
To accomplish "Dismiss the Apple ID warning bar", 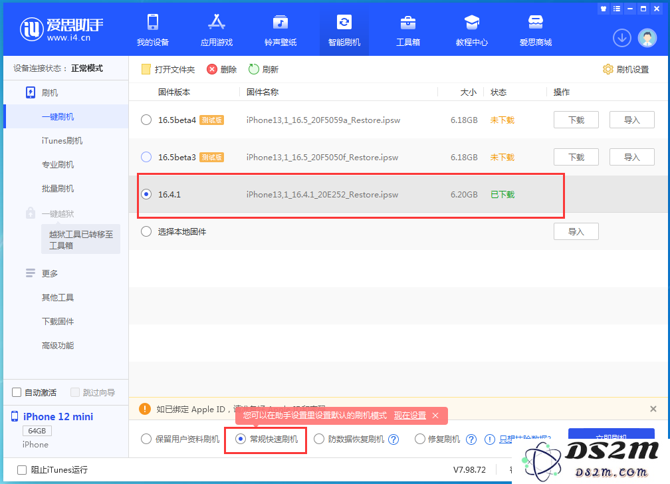I will coord(653,409).
